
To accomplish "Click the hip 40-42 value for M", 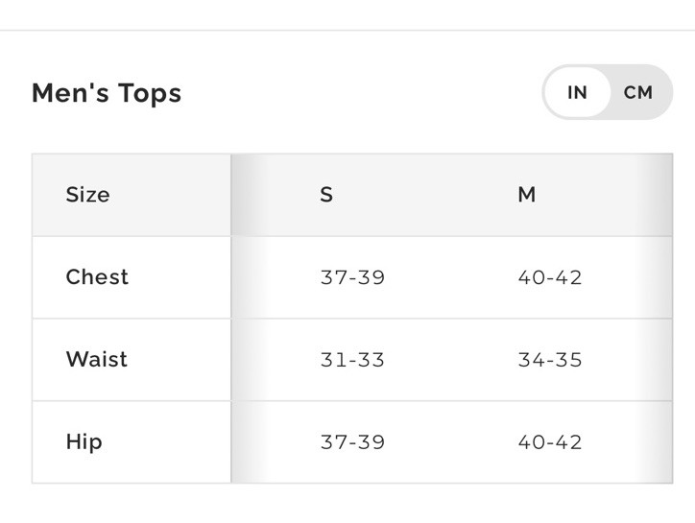I will (x=550, y=442).
